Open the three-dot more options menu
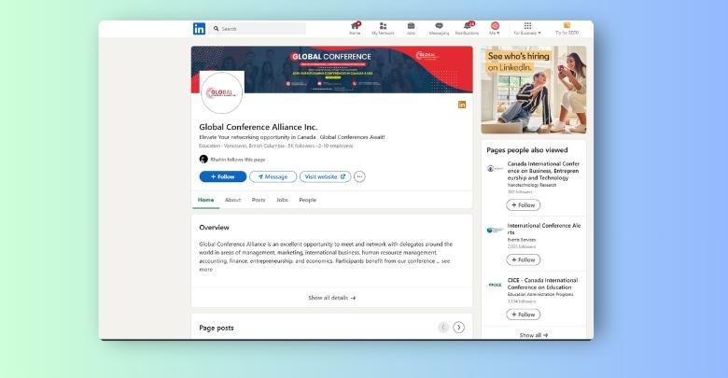Screen dimensions: 728x378 point(359,176)
